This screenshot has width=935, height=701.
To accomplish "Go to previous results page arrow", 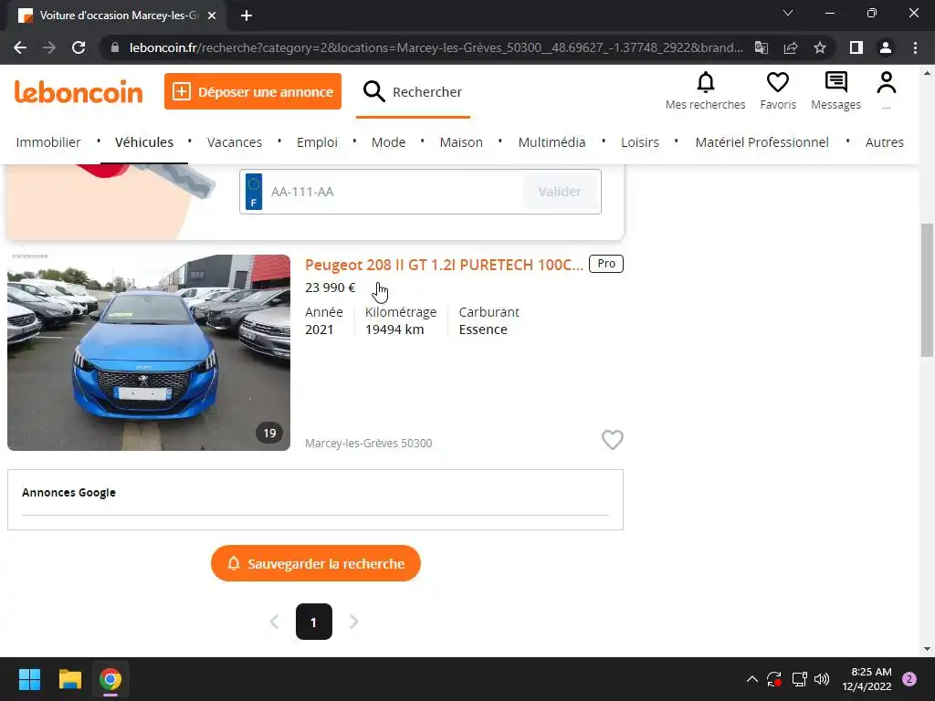I will tap(274, 622).
